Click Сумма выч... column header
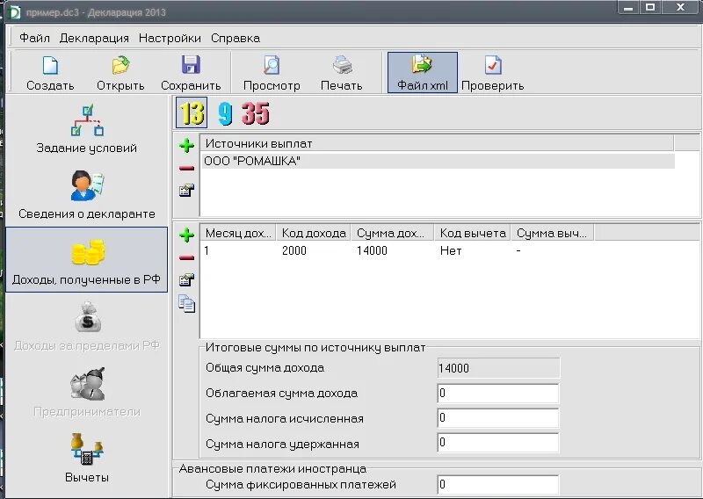 coord(553,233)
